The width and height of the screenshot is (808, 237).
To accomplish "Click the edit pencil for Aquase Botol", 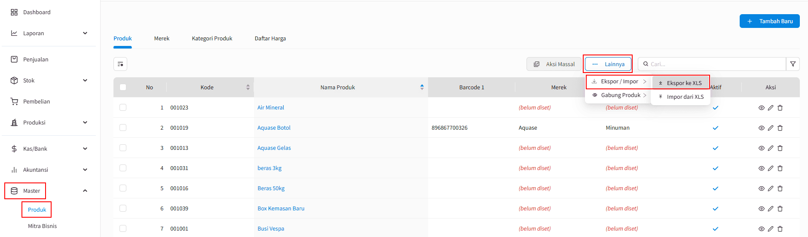I will [x=771, y=128].
